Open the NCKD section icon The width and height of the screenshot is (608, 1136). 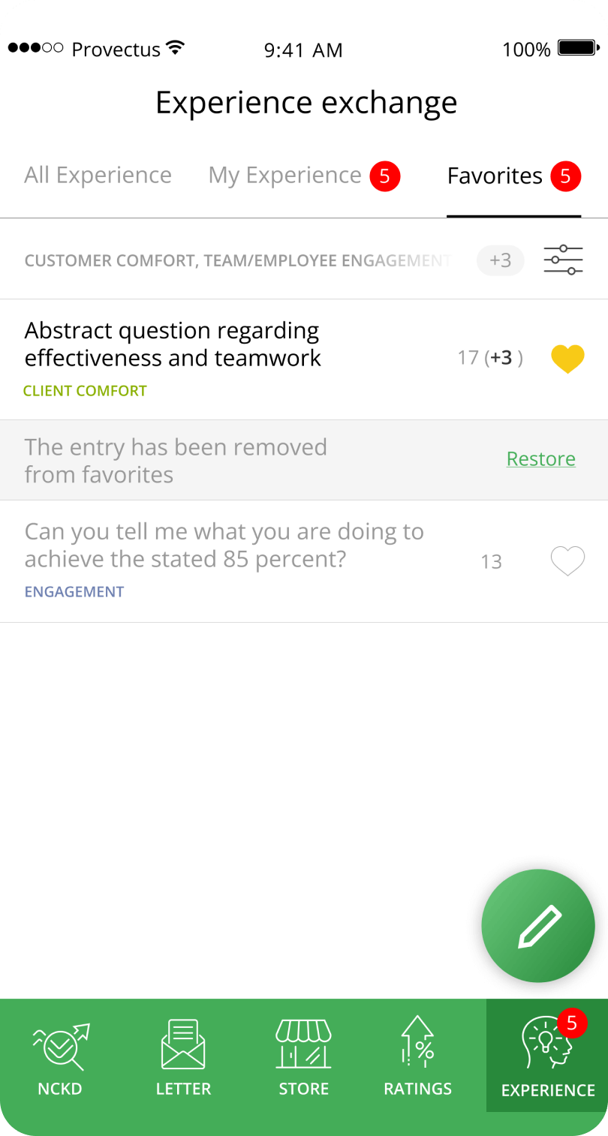(x=60, y=1047)
